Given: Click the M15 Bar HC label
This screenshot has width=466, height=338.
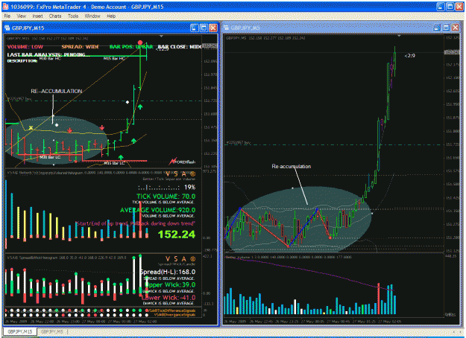Looking at the screenshot, I should (114, 59).
